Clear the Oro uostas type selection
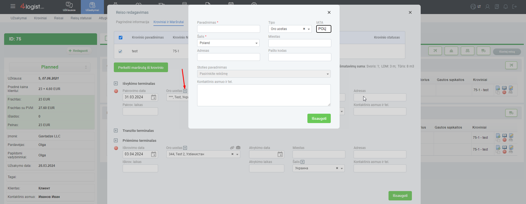 pos(304,29)
